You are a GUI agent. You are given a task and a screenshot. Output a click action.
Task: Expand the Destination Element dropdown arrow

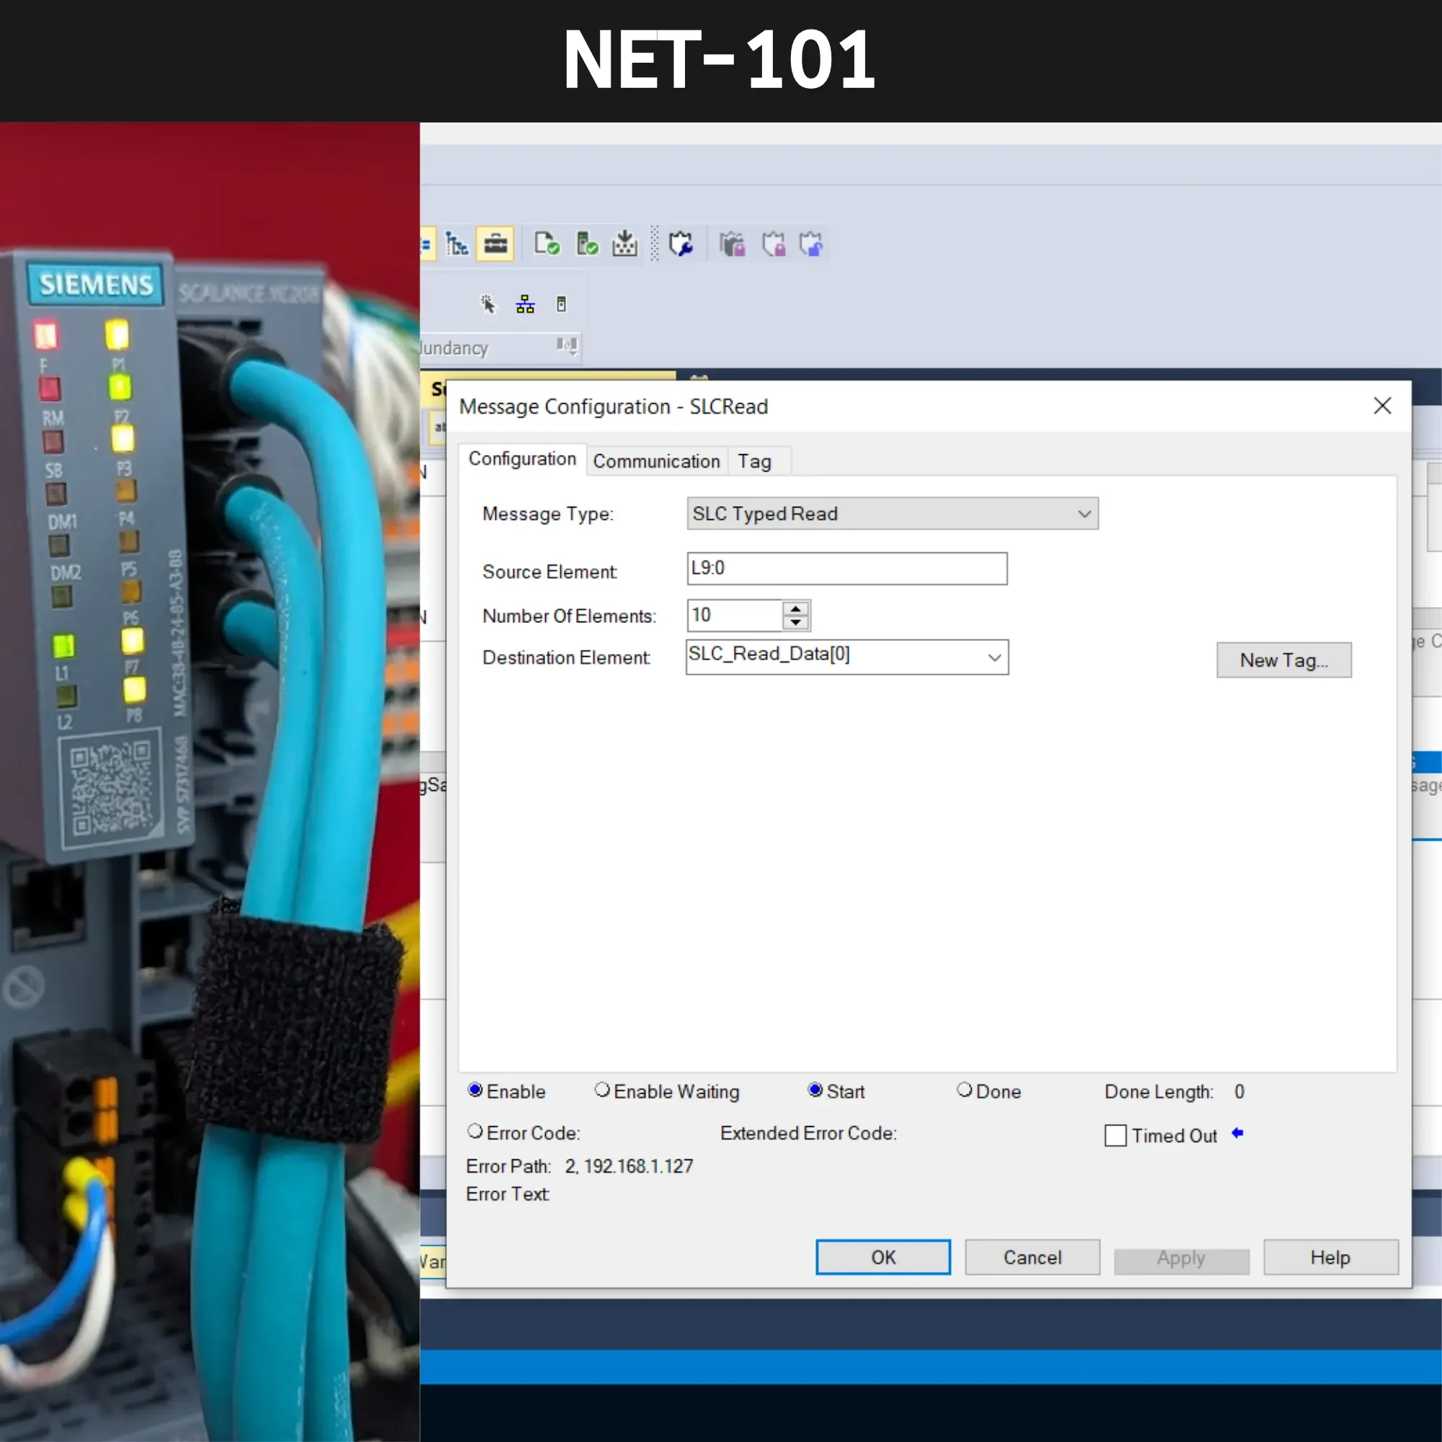(994, 658)
